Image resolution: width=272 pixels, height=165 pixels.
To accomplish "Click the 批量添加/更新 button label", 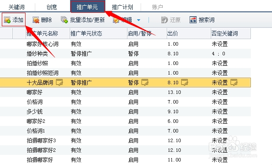I will [87, 20].
